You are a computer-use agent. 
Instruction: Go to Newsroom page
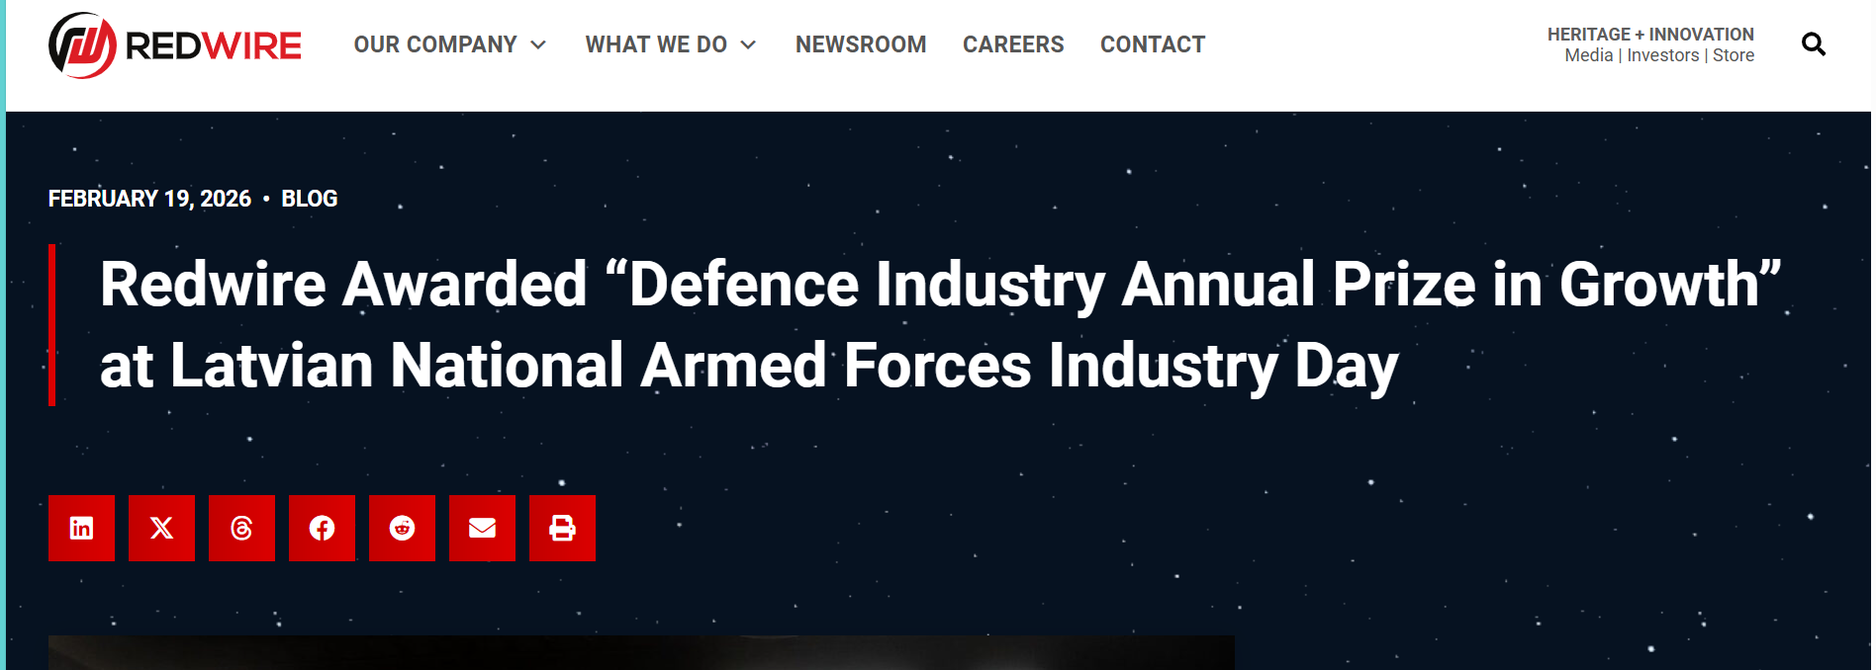tap(861, 44)
